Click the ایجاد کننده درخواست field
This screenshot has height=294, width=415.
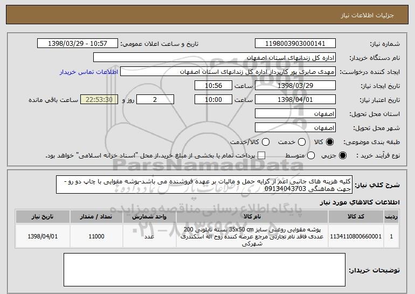pyautogui.click(x=228, y=72)
